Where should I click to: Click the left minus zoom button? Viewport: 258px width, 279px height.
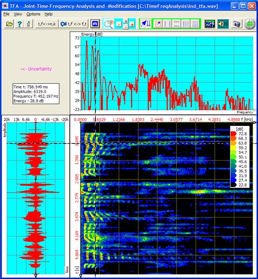(119, 25)
